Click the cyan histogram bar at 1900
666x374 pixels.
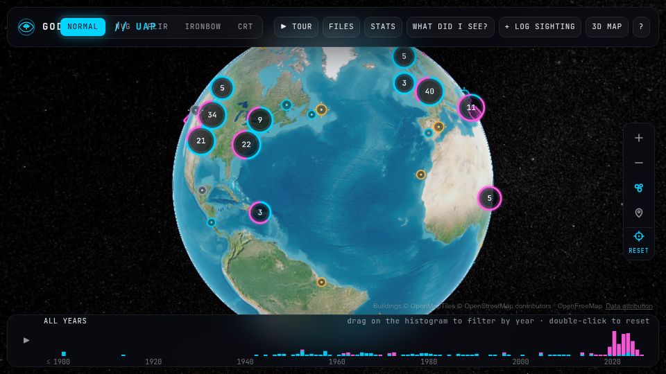(x=64, y=354)
